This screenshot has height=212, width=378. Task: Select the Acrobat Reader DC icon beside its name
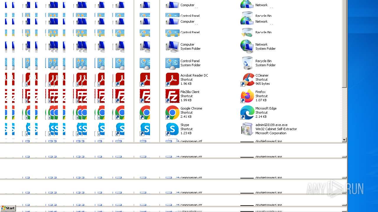click(172, 79)
